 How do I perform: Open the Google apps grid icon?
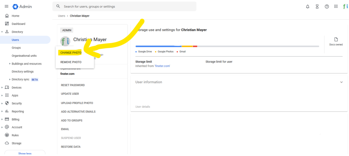(336, 6)
